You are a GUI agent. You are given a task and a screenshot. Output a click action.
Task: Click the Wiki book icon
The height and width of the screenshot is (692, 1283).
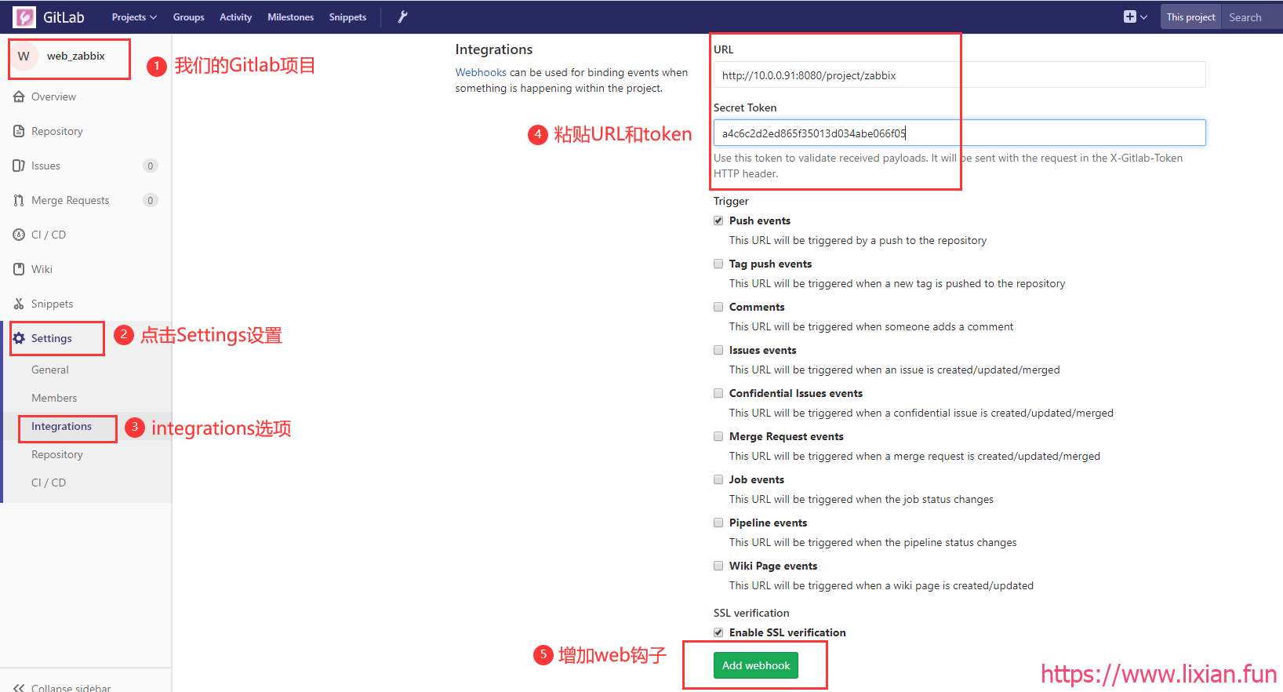(19, 269)
